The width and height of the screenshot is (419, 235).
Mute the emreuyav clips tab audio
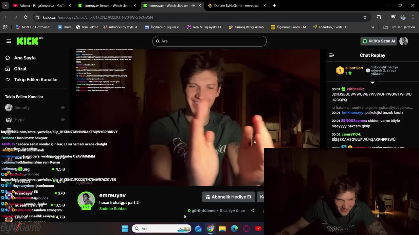pyautogui.click(x=193, y=6)
